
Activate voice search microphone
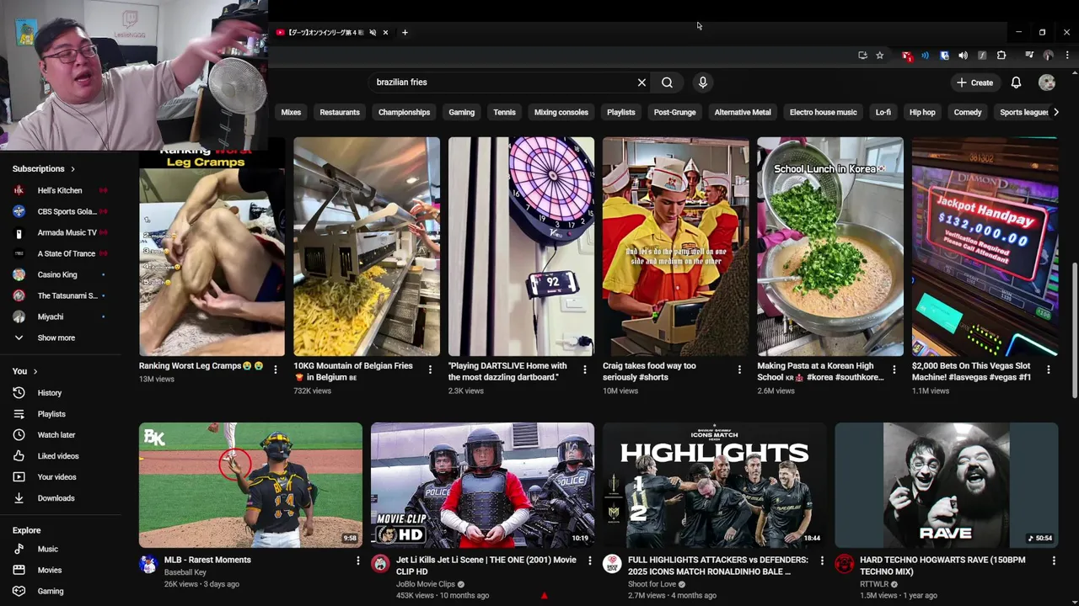pos(702,82)
